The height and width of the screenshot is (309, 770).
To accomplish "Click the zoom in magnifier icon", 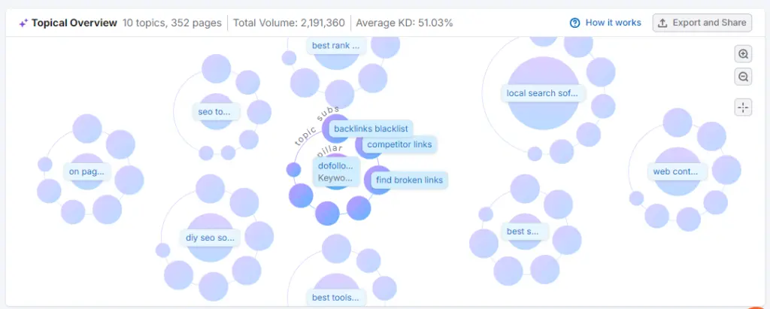I will point(743,54).
